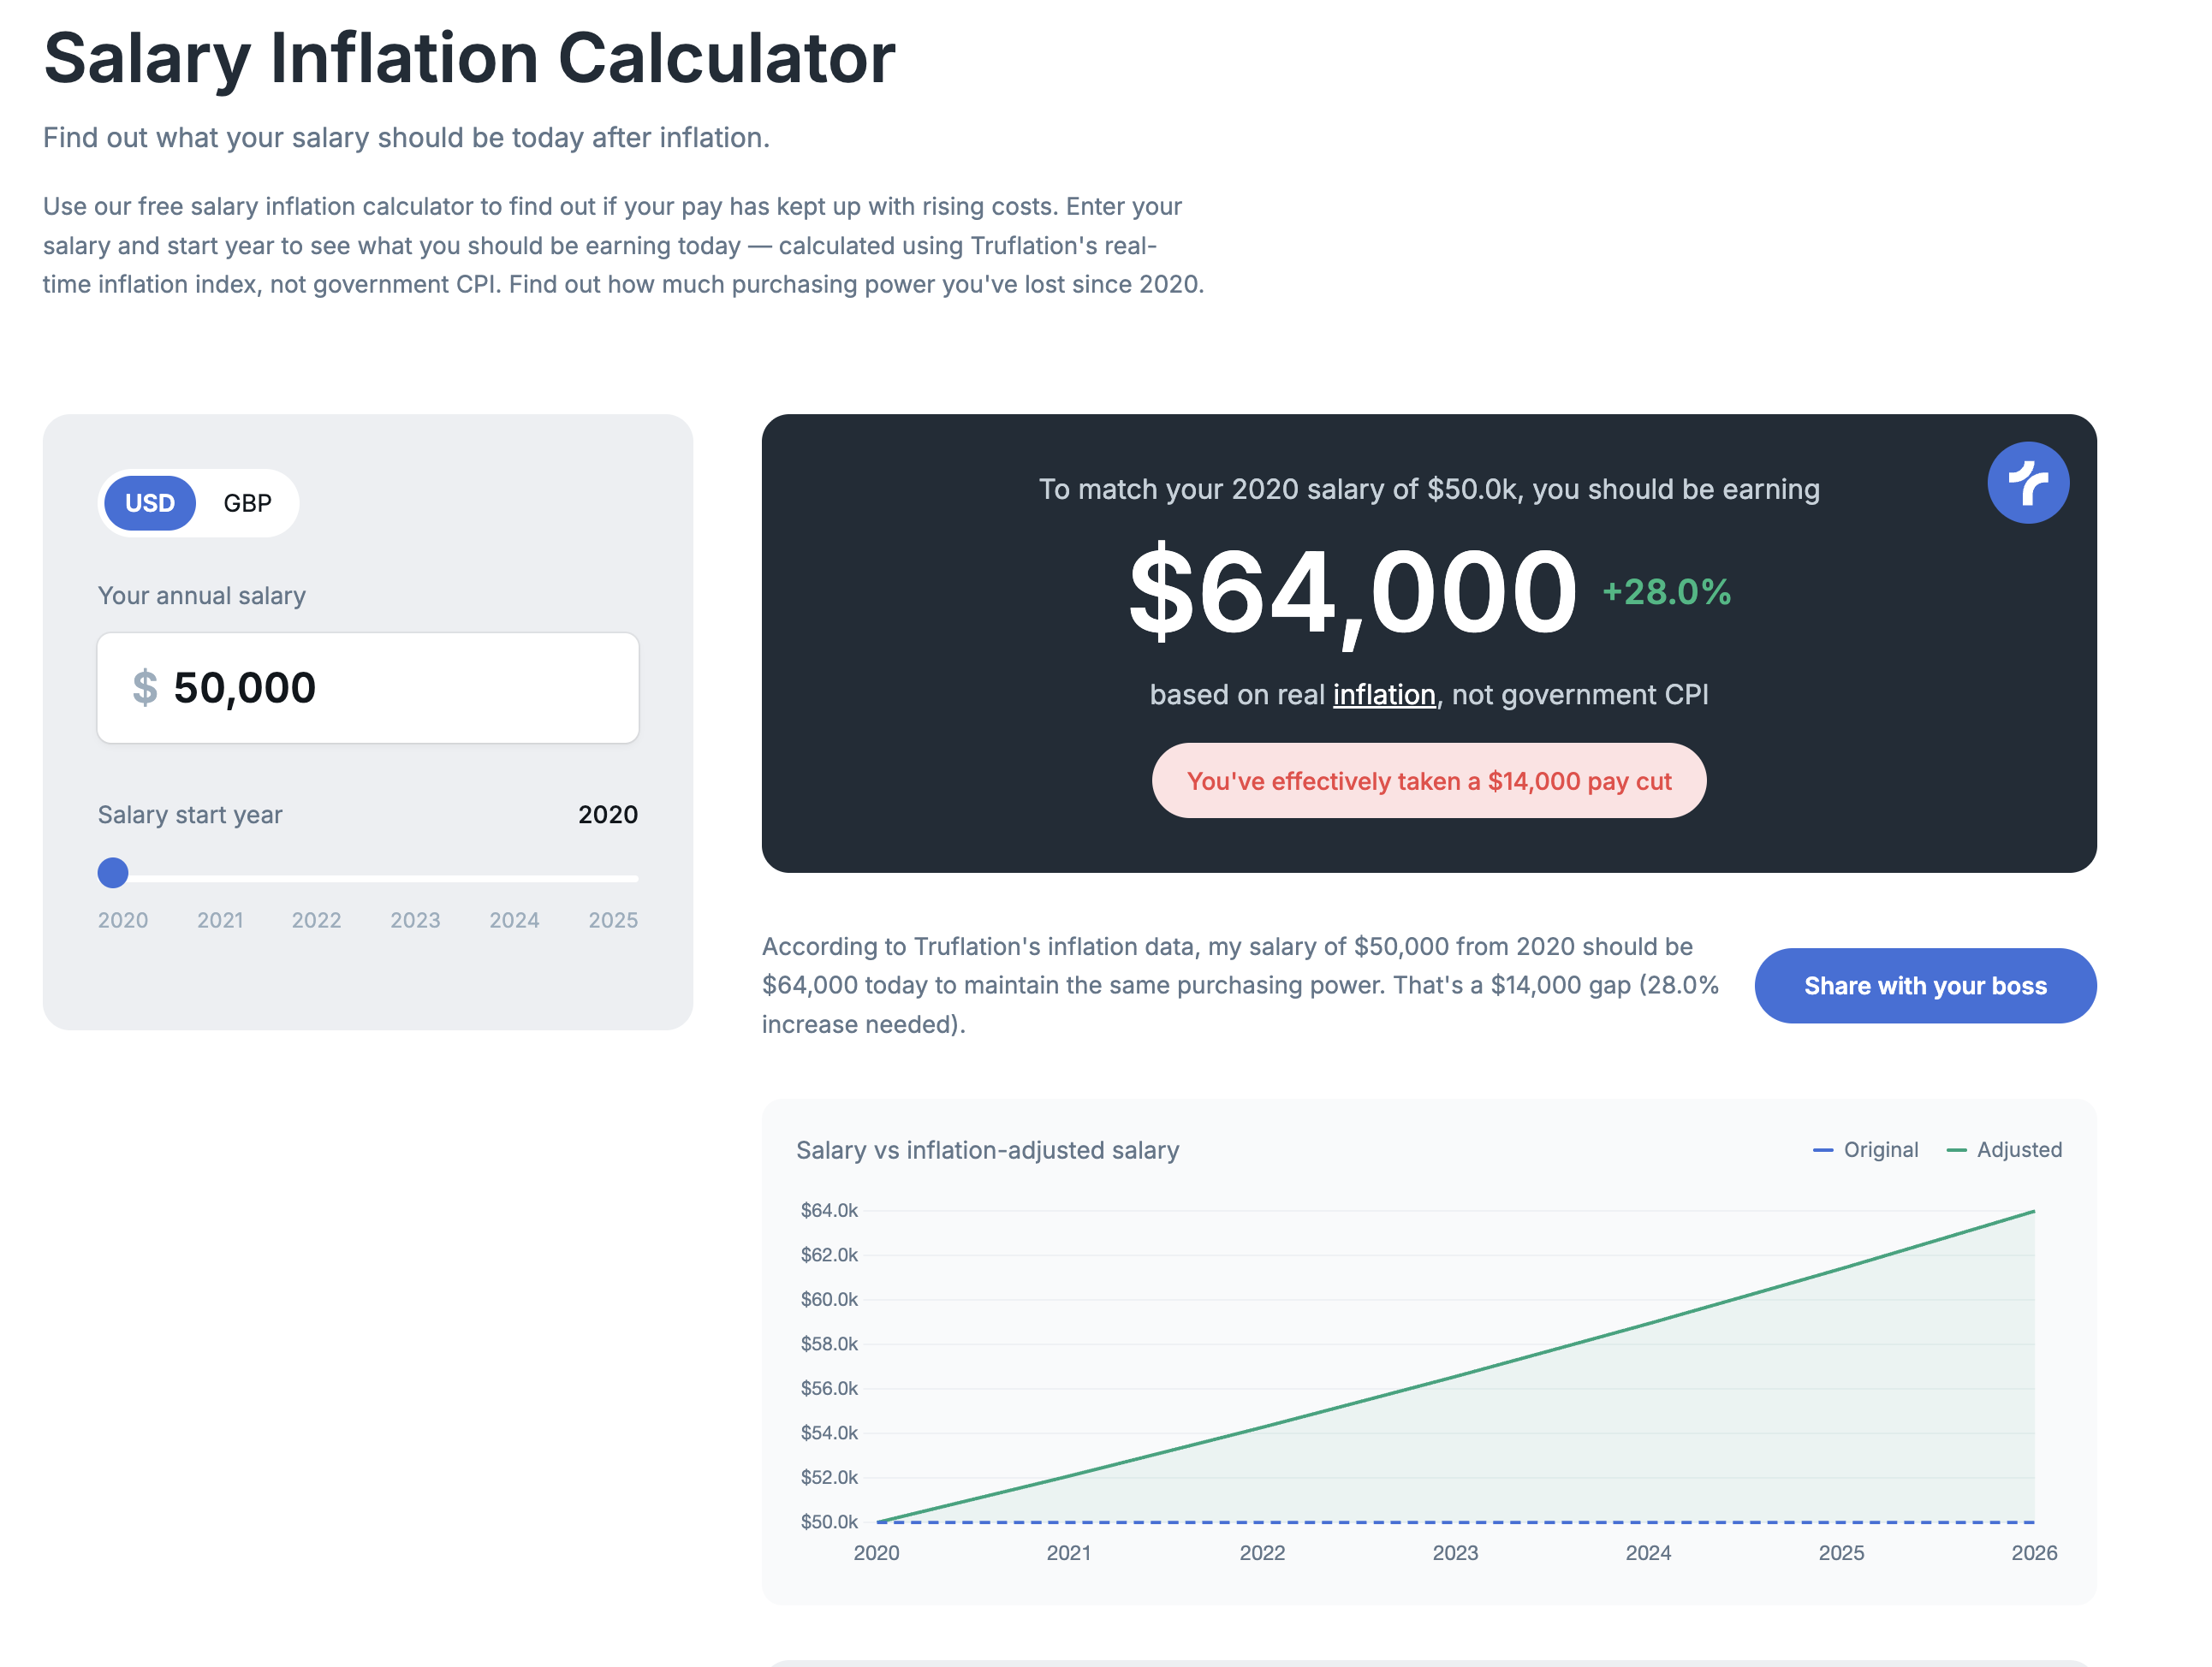Screen dimensions: 2212x1667
Task: Move start year to 2025 label
Action: click(613, 919)
